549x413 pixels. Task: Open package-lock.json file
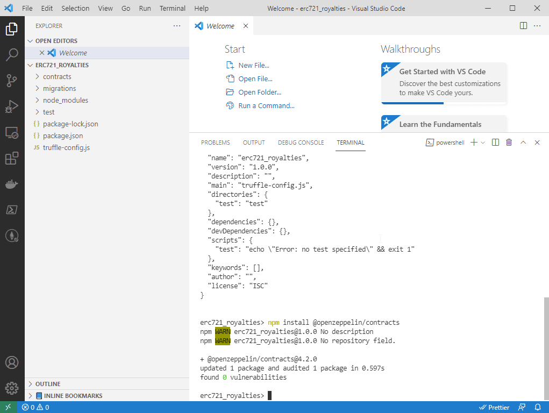tap(107, 124)
